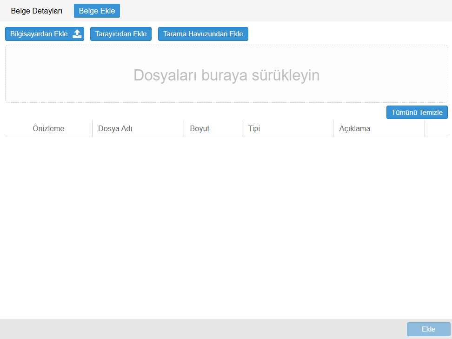Click the Tipi column header
452x339 pixels.
pos(254,129)
